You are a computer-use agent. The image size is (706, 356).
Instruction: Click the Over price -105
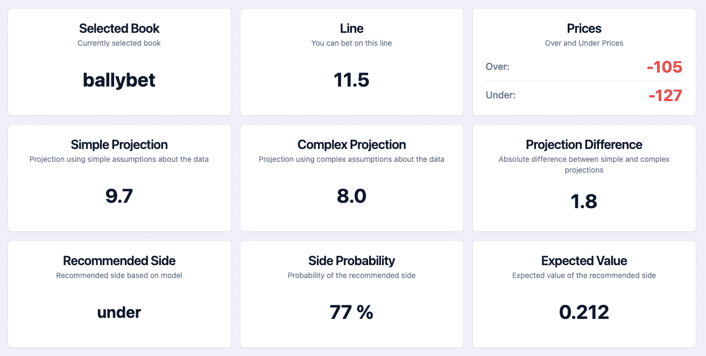(x=665, y=67)
